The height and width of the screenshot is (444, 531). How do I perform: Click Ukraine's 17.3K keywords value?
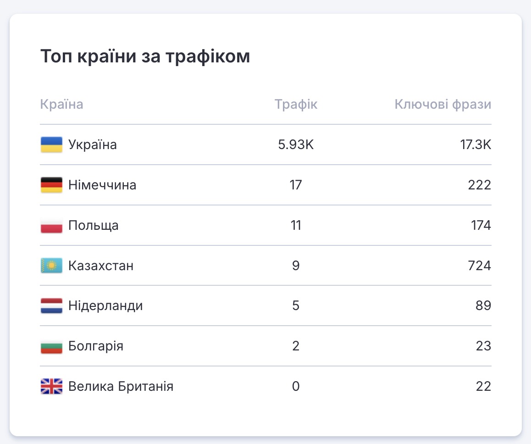click(x=475, y=145)
